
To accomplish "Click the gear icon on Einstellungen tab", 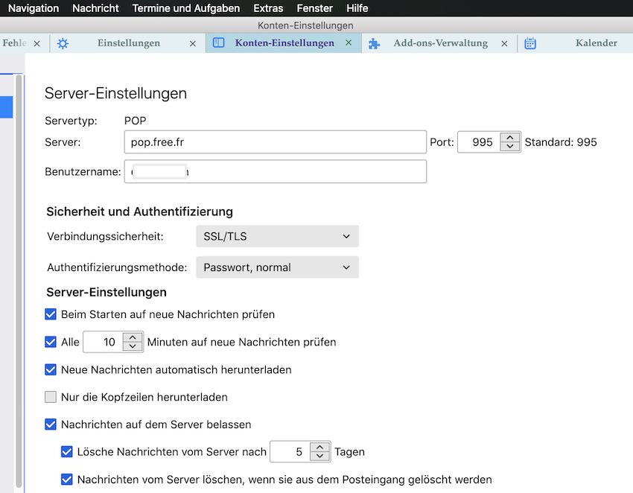I will (63, 43).
